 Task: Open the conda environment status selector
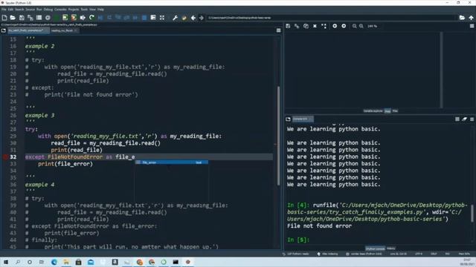364,254
